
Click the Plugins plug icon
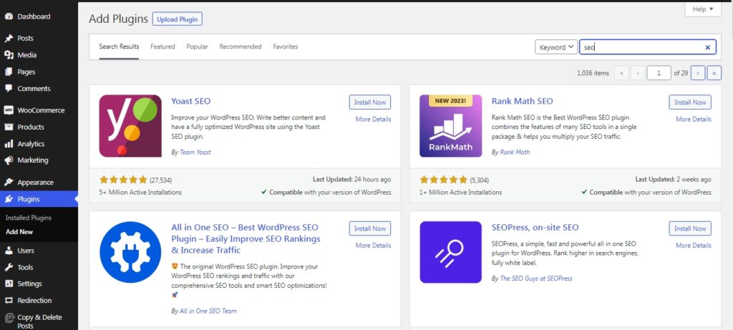coord(9,199)
